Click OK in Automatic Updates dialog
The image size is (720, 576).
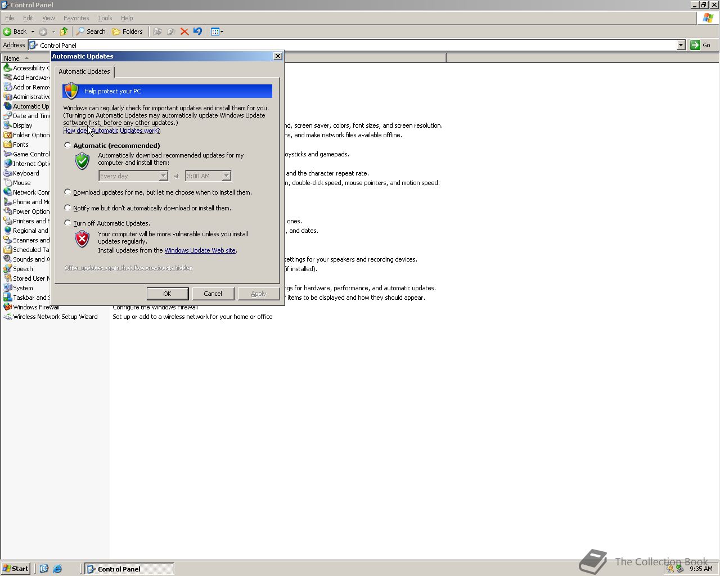[167, 294]
